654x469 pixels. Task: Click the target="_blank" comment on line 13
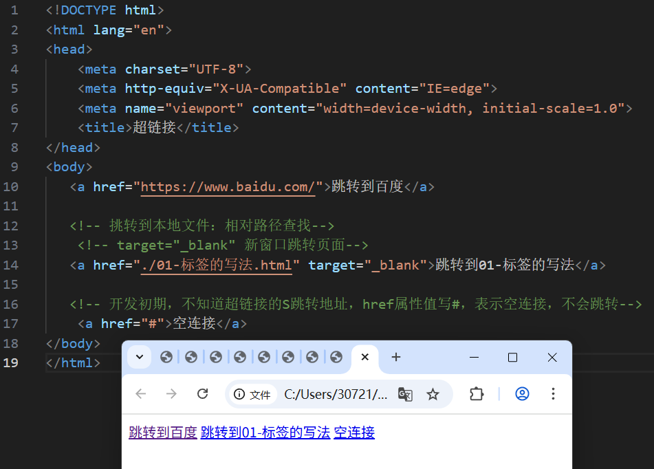pyautogui.click(x=223, y=246)
